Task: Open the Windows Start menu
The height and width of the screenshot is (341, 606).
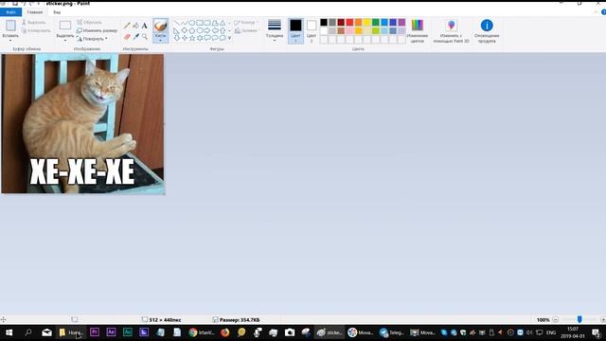Action: [x=9, y=332]
